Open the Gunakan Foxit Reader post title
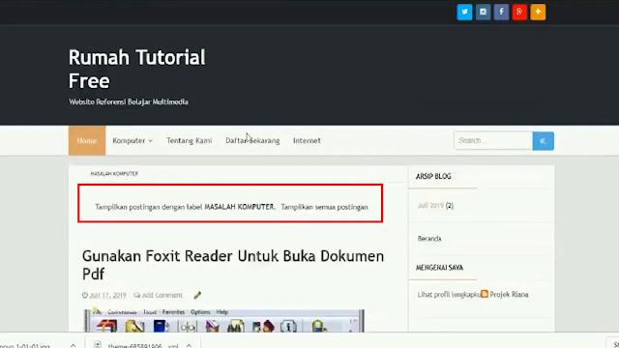Screen dimensions: 619x348 (x=233, y=265)
